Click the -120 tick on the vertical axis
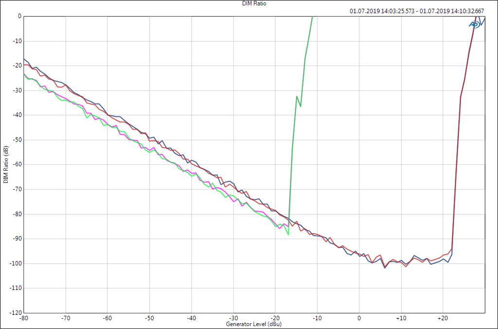498x329 pixels. click(16, 313)
